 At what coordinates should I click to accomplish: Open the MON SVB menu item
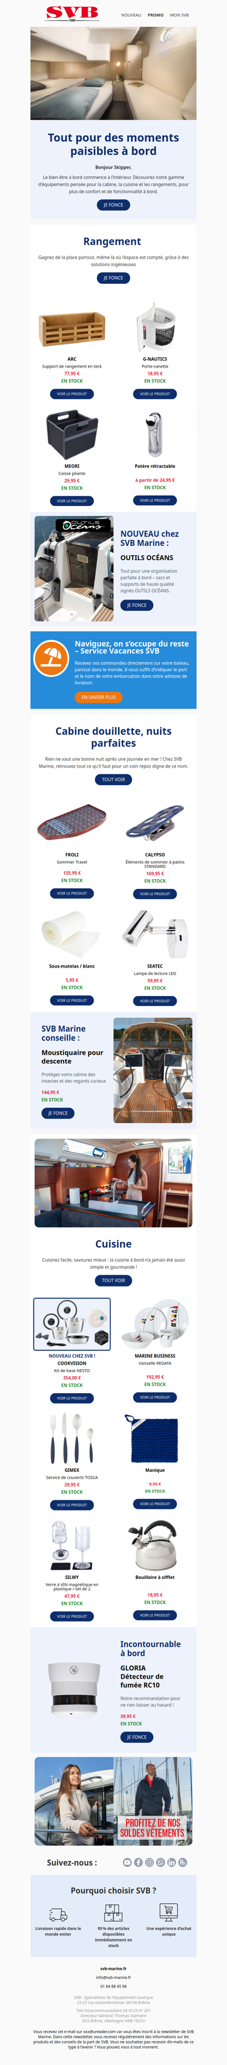[180, 15]
